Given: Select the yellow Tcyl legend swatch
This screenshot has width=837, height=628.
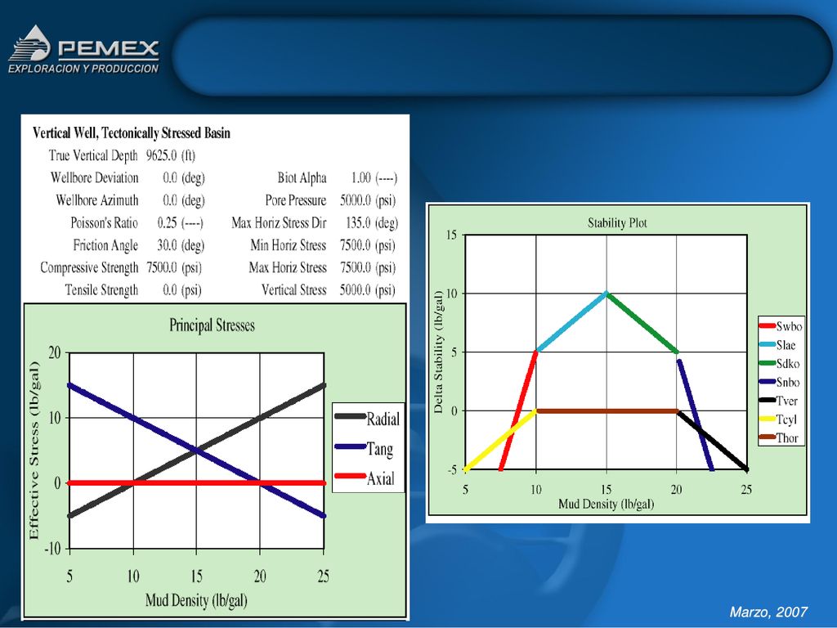Looking at the screenshot, I should 767,419.
